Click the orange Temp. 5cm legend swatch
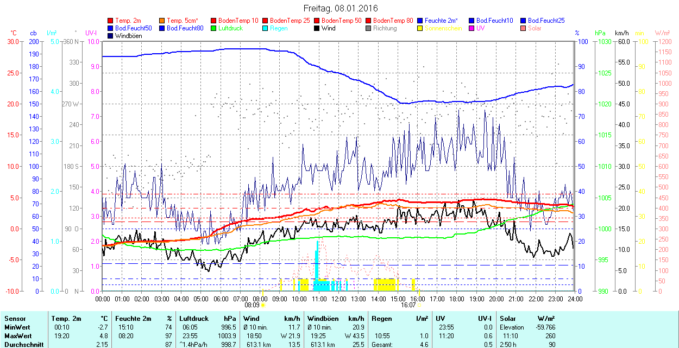Image resolution: width=679 pixels, height=348 pixels. click(x=162, y=21)
